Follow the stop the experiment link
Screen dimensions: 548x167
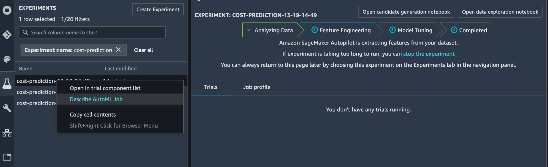pyautogui.click(x=429, y=54)
